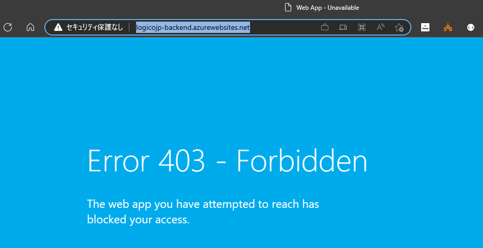Click the security warning triangle icon

click(58, 27)
